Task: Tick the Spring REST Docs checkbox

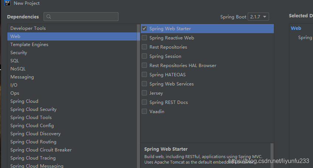Action: pyautogui.click(x=144, y=102)
